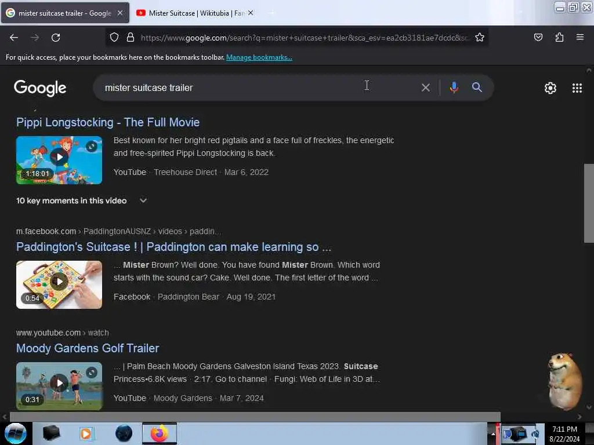Reload the current page
This screenshot has width=594, height=445.
pyautogui.click(x=56, y=38)
